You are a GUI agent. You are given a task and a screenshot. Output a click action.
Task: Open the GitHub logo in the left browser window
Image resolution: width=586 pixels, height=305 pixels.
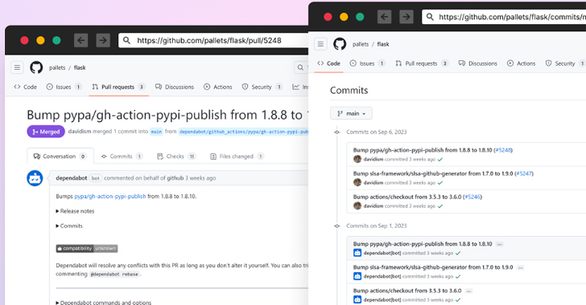[x=36, y=67]
